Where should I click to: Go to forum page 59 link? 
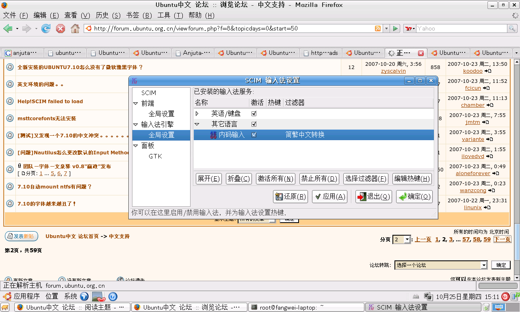[x=487, y=239]
